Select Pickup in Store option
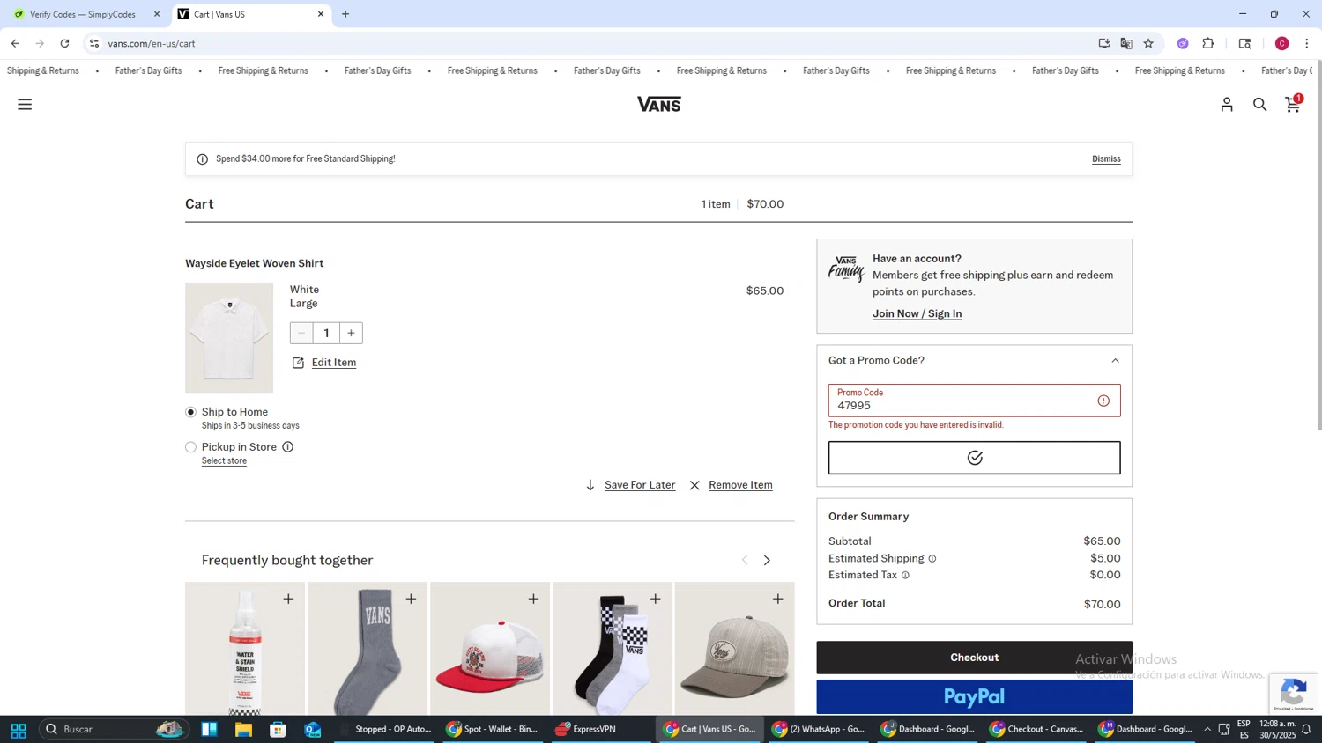The height and width of the screenshot is (743, 1322). (190, 447)
